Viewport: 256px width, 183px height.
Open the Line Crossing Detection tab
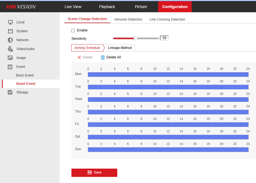click(167, 19)
